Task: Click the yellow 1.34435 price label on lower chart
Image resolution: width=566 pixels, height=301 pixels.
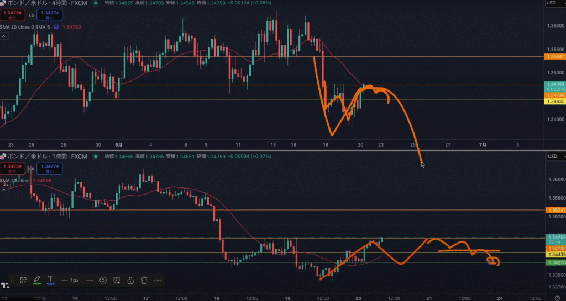Action: 555,255
